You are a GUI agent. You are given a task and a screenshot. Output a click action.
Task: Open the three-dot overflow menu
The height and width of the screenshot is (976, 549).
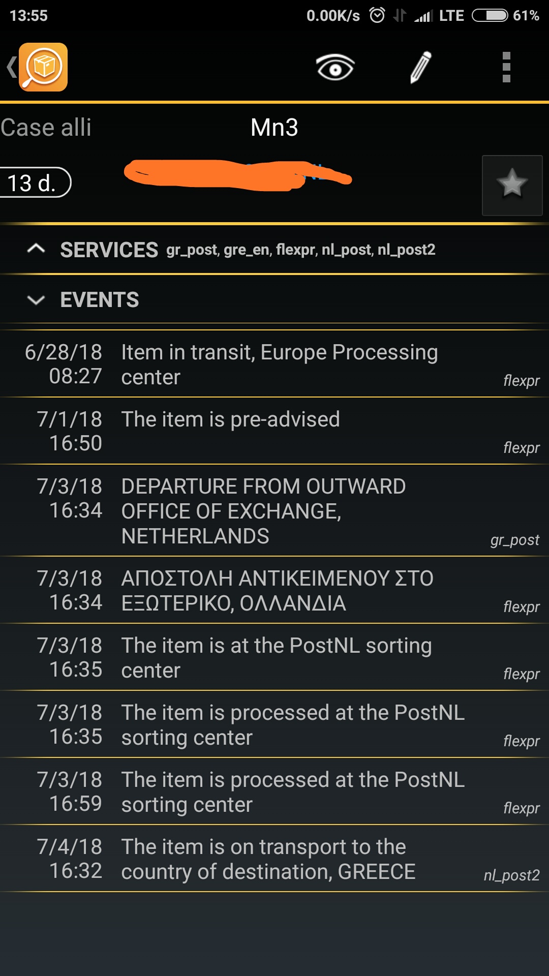click(506, 67)
